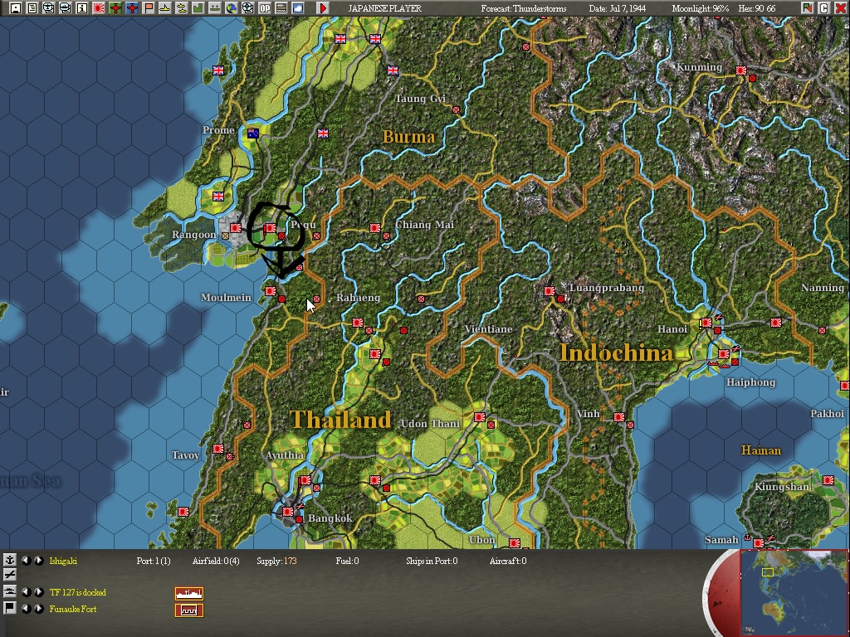Image resolution: width=850 pixels, height=637 pixels.
Task: Click the cloud weather toolbar icon
Action: 298,8
